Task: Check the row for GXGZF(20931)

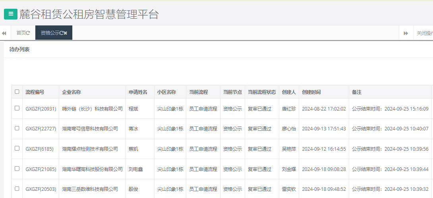Action: pyautogui.click(x=17, y=108)
